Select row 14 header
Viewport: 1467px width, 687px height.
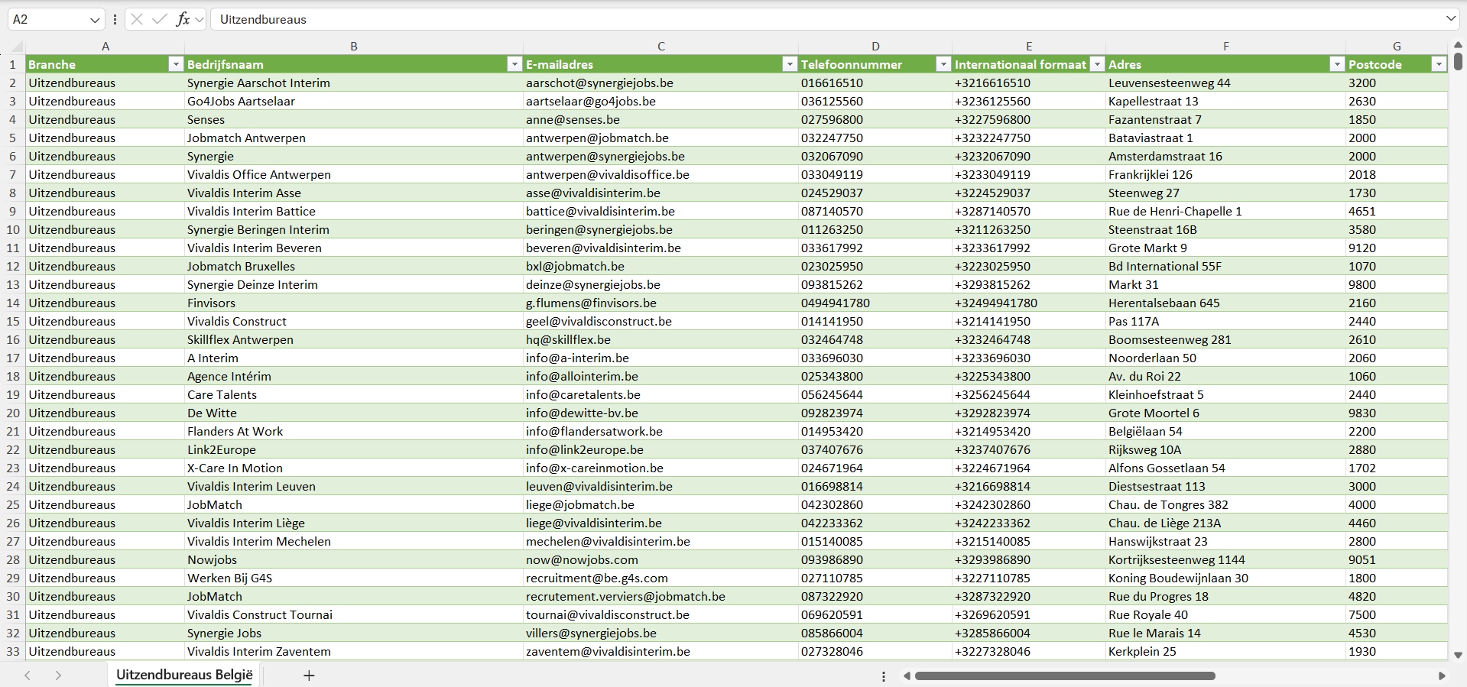click(x=13, y=303)
